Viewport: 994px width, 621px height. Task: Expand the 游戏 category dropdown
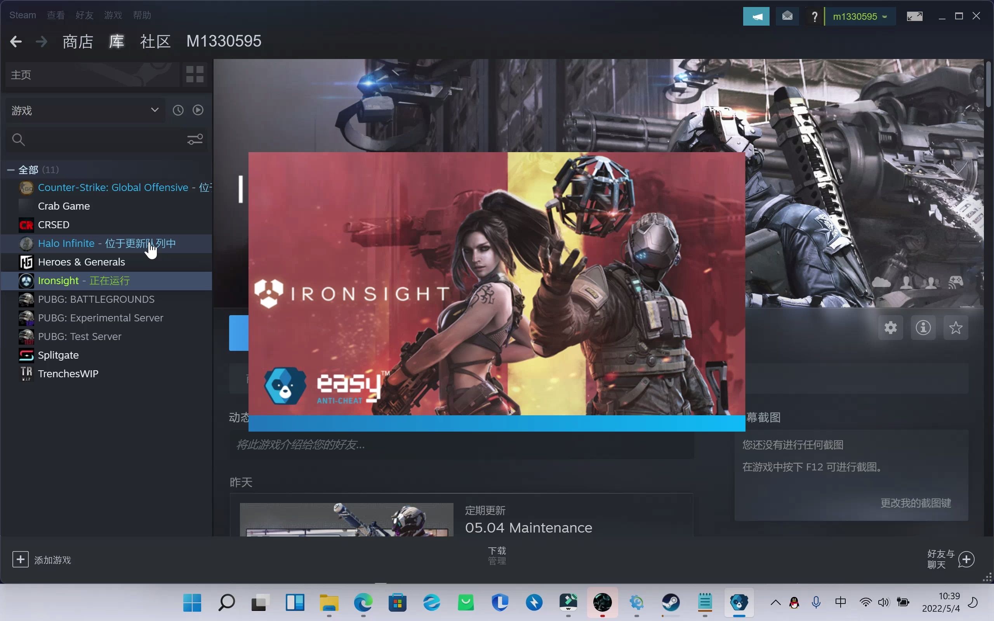[85, 111]
